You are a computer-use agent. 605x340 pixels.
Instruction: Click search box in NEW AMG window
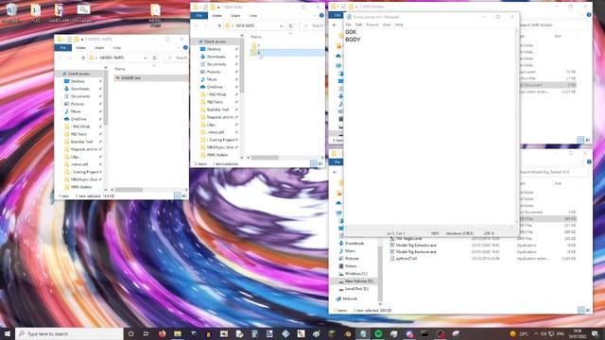pos(312,25)
